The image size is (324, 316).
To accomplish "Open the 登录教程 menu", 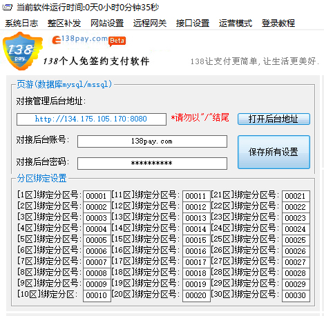I will [x=278, y=23].
